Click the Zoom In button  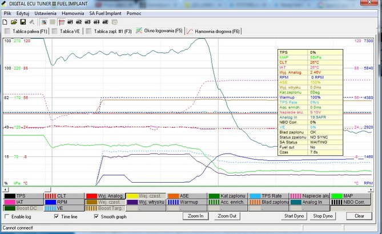195,216
